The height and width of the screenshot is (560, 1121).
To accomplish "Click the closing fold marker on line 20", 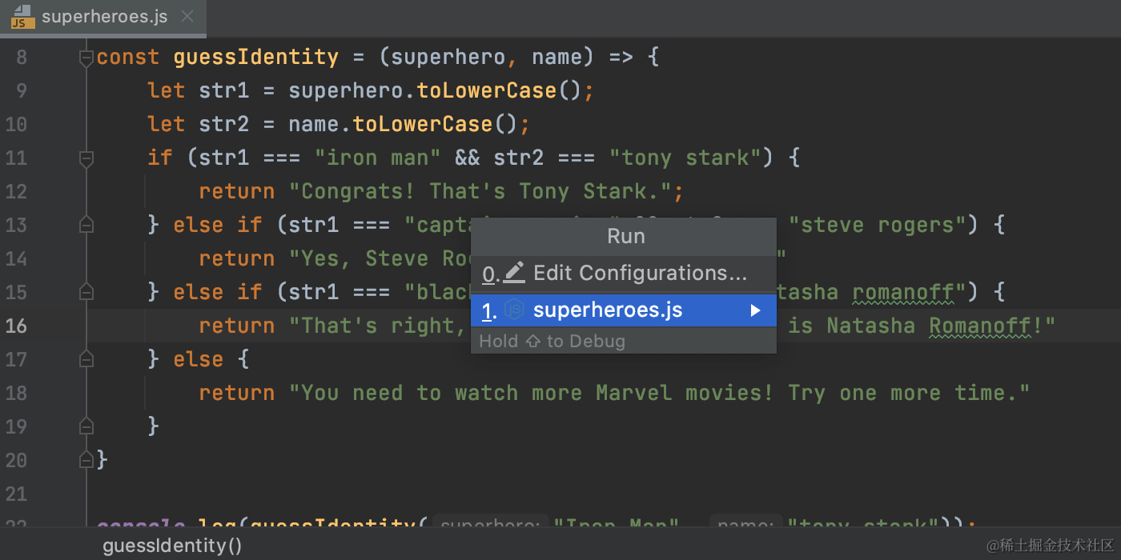I will coord(86,460).
